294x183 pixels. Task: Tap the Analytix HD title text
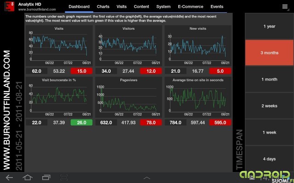point(29,4)
